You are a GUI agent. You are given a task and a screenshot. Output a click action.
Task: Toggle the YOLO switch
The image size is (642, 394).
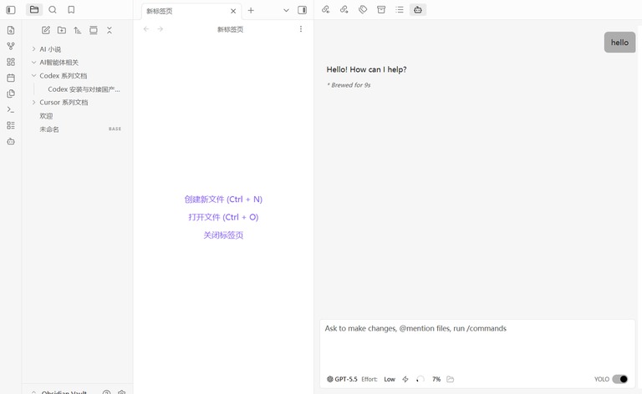620,379
